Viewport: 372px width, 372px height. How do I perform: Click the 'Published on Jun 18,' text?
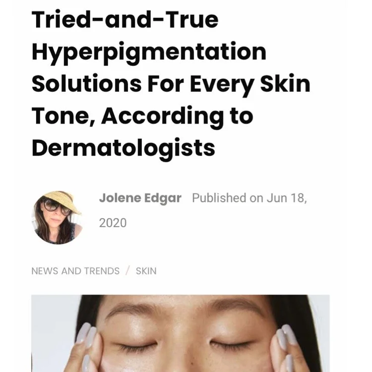coord(249,198)
